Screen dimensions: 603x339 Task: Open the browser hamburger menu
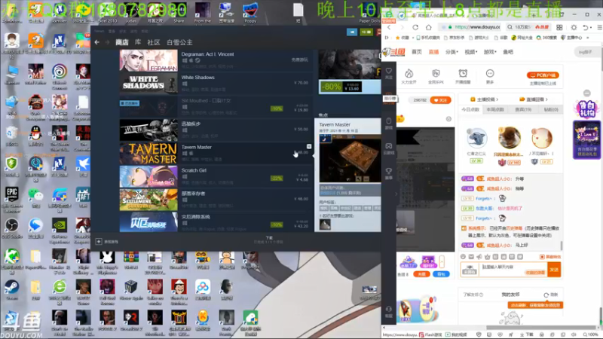[599, 27]
